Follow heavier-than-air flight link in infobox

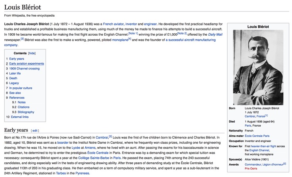click(263, 146)
